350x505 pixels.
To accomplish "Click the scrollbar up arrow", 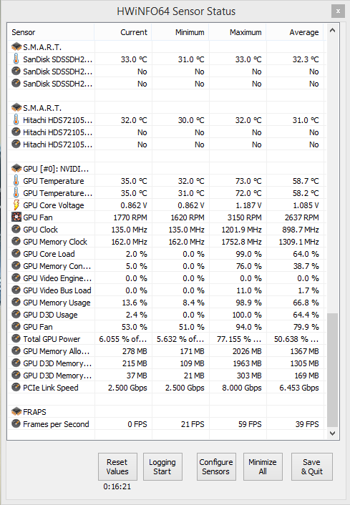I will coord(333,31).
